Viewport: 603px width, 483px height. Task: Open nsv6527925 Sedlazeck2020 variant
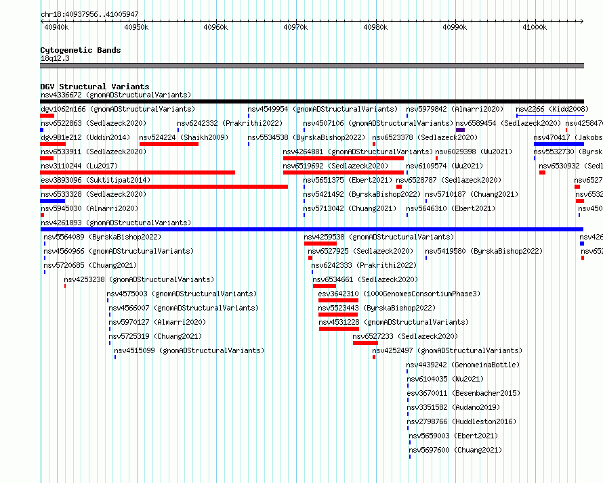(x=360, y=251)
